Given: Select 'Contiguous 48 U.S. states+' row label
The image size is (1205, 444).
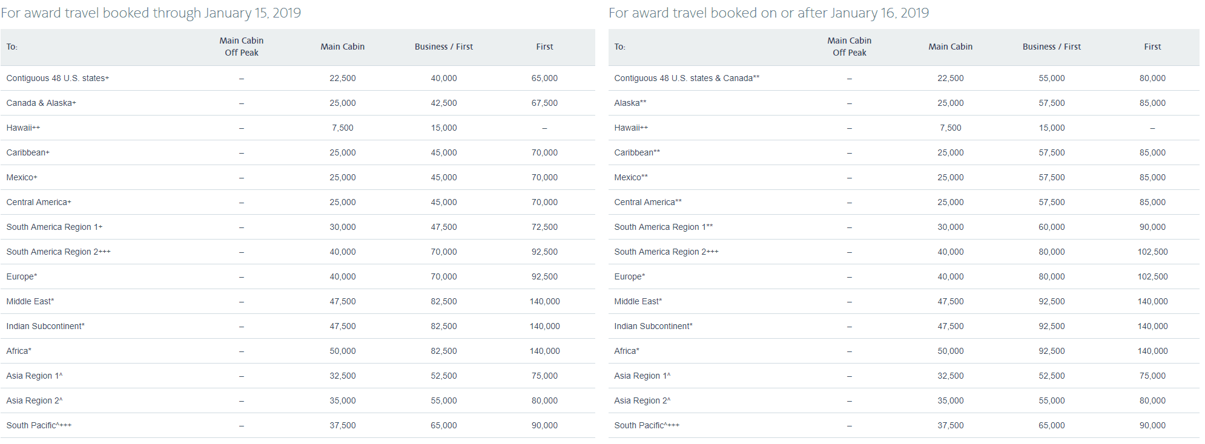Looking at the screenshot, I should (x=58, y=78).
